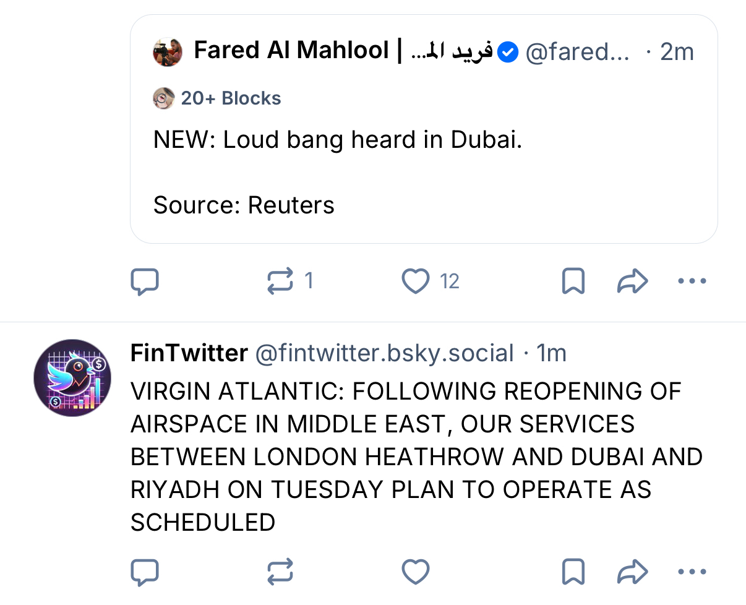Click Fared Al Mahlool's display name
This screenshot has height=605, width=746.
(291, 51)
